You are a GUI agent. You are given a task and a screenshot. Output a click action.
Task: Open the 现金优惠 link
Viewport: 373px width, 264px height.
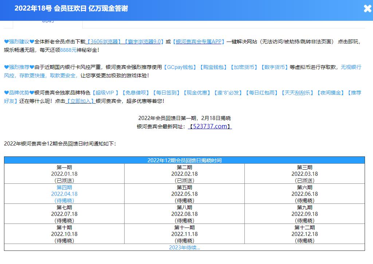[x=197, y=93]
